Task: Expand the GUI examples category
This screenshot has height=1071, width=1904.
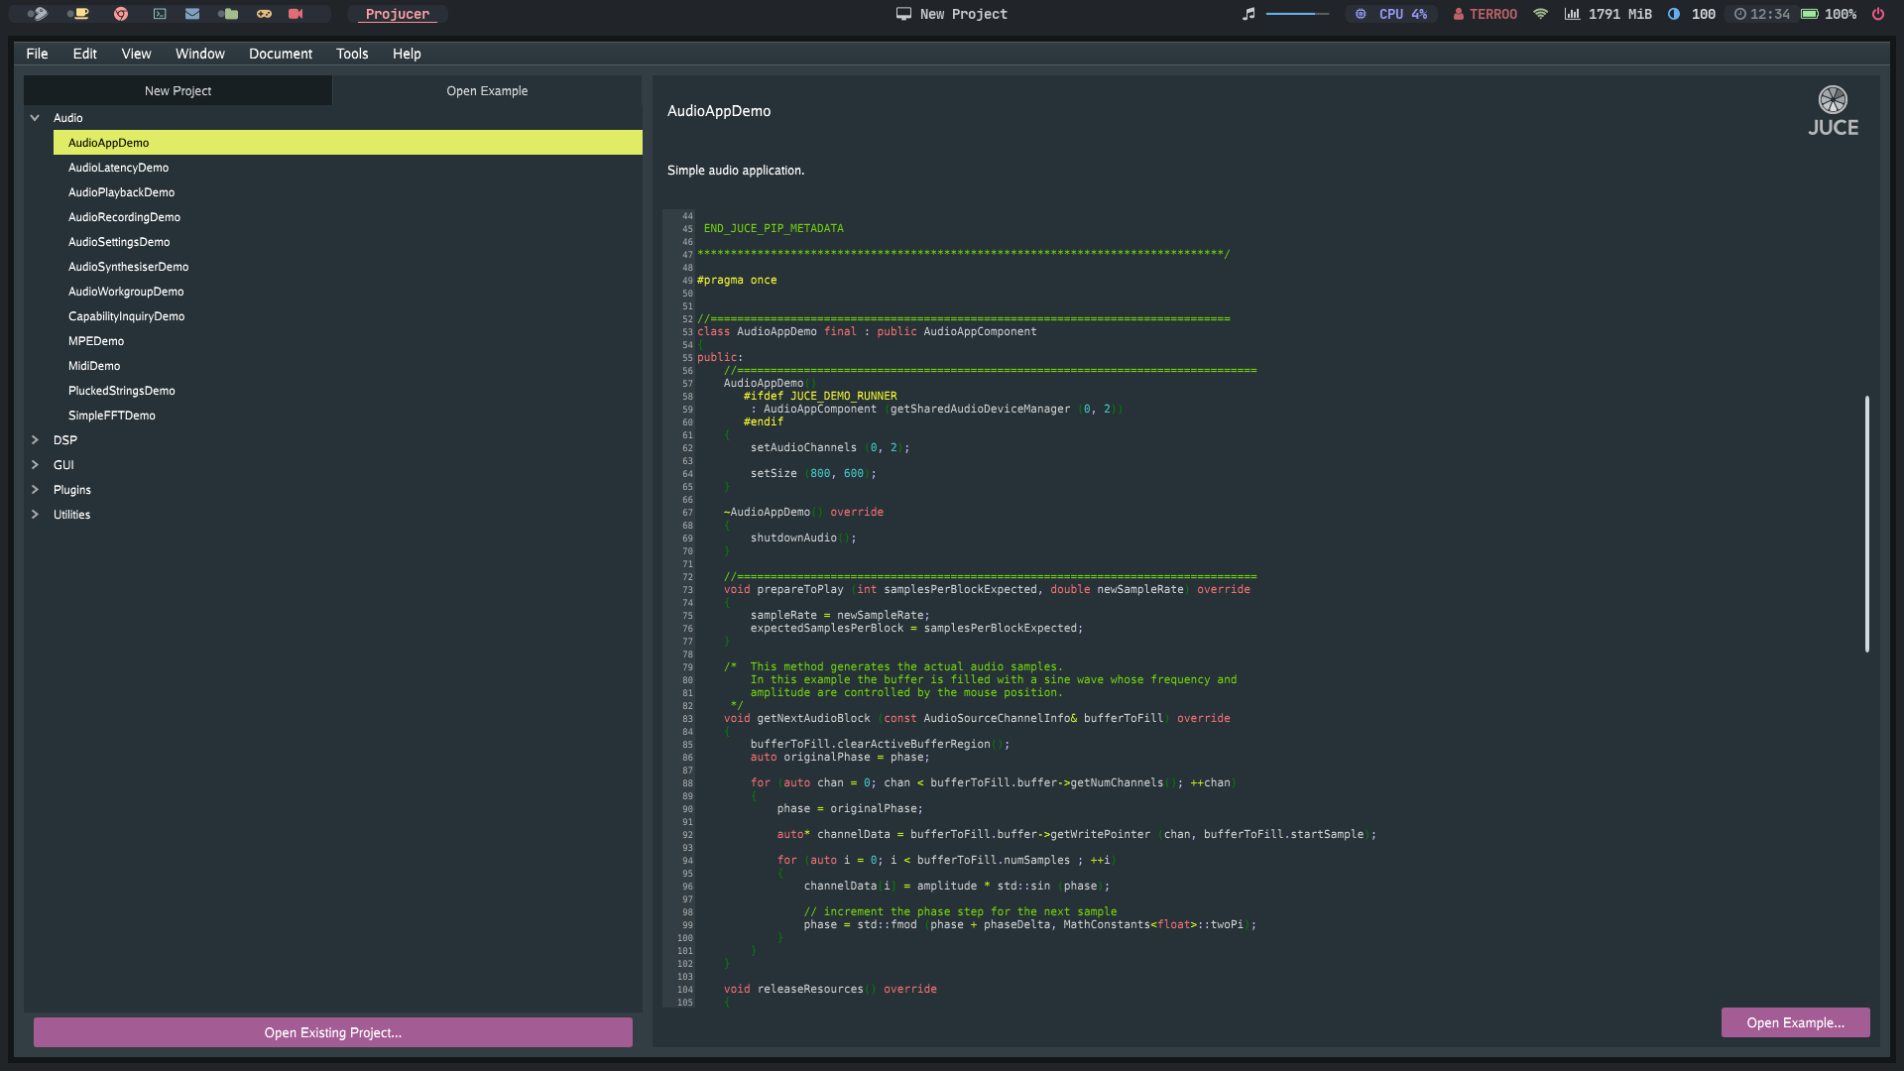Action: point(35,465)
